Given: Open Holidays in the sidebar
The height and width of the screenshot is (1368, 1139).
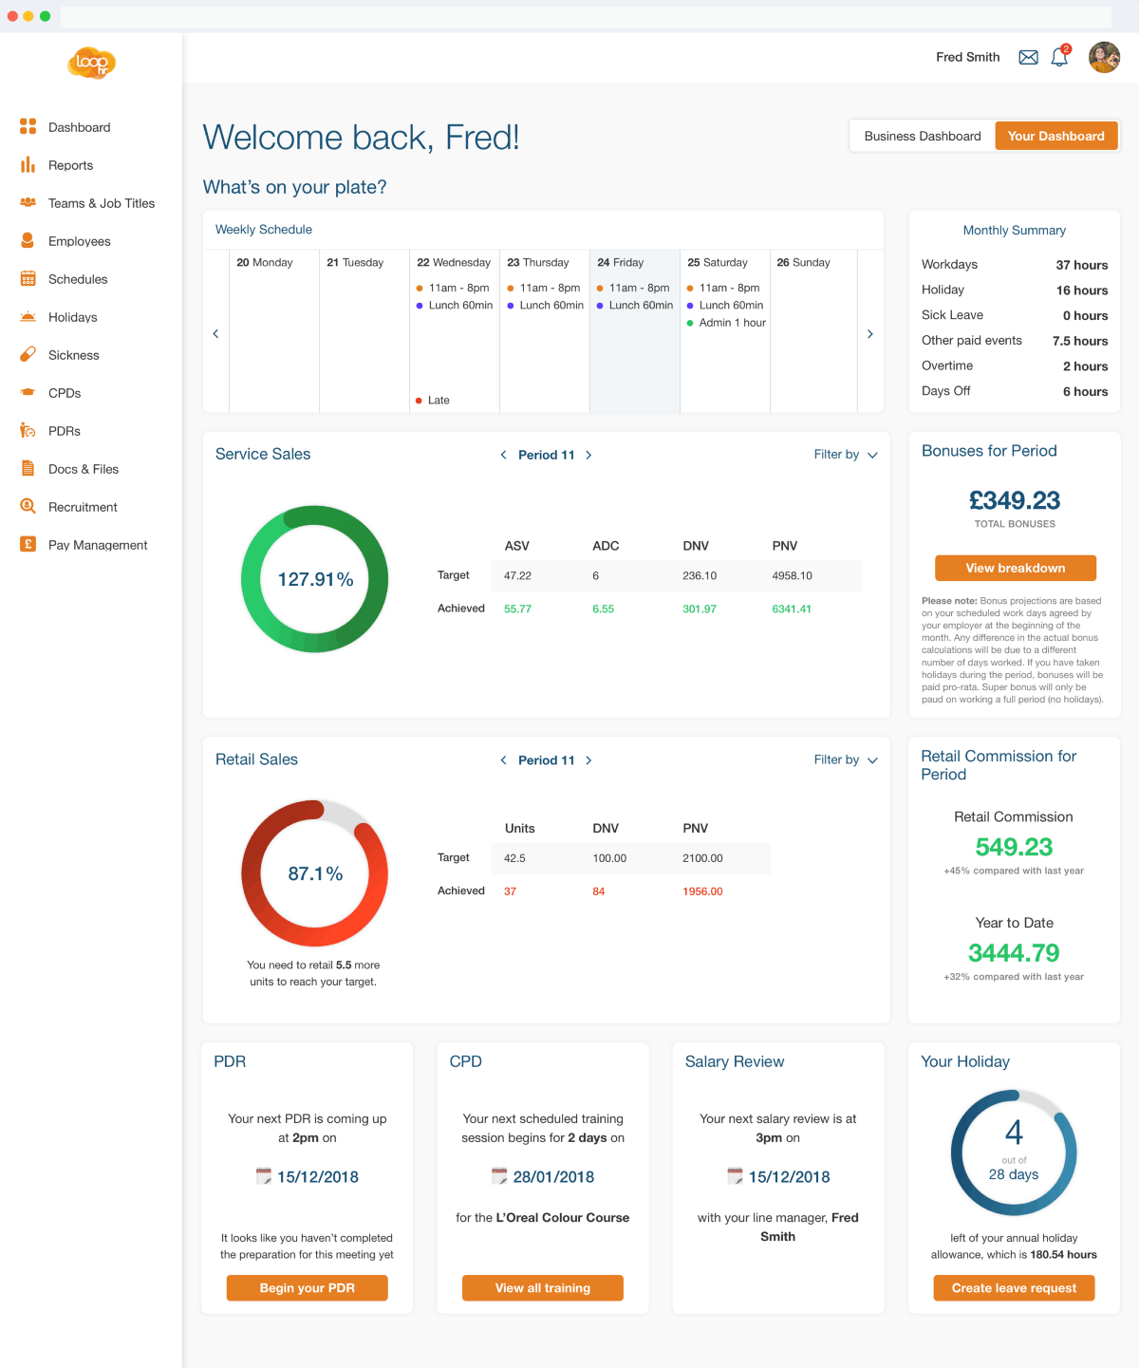Looking at the screenshot, I should coord(72,317).
